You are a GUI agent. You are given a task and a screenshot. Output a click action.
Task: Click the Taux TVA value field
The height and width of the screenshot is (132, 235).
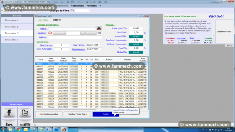(136, 48)
